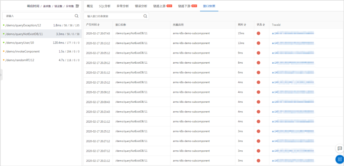The image size is (344, 166).
Task: Click the magnifier icon in the left search box
Action: point(76,16)
